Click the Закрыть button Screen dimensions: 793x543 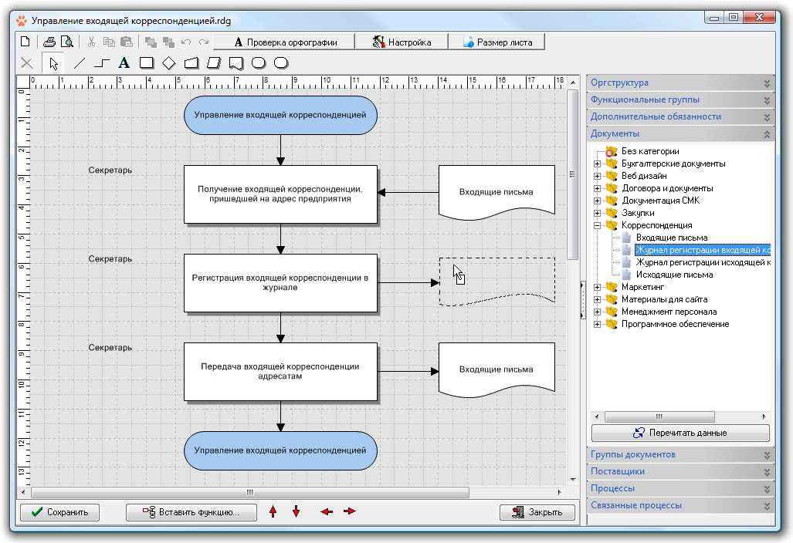[537, 512]
